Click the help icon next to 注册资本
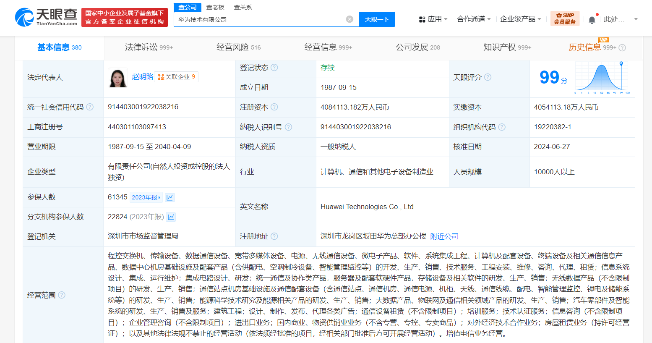Screen dimensions: 652x343 click(275, 107)
